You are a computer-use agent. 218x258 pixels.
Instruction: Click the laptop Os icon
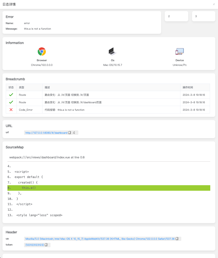112,51
